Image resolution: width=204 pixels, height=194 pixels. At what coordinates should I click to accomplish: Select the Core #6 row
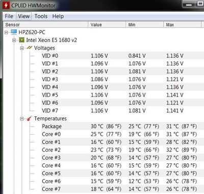tap(122, 181)
